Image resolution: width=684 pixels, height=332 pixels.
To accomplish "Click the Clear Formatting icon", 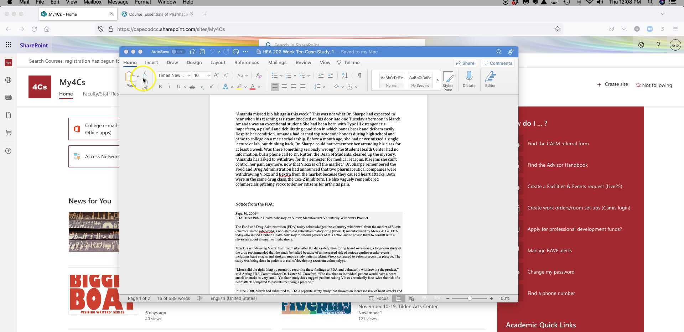I will [259, 76].
